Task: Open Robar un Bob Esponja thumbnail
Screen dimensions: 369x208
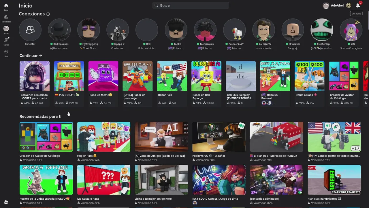Action: [206, 76]
